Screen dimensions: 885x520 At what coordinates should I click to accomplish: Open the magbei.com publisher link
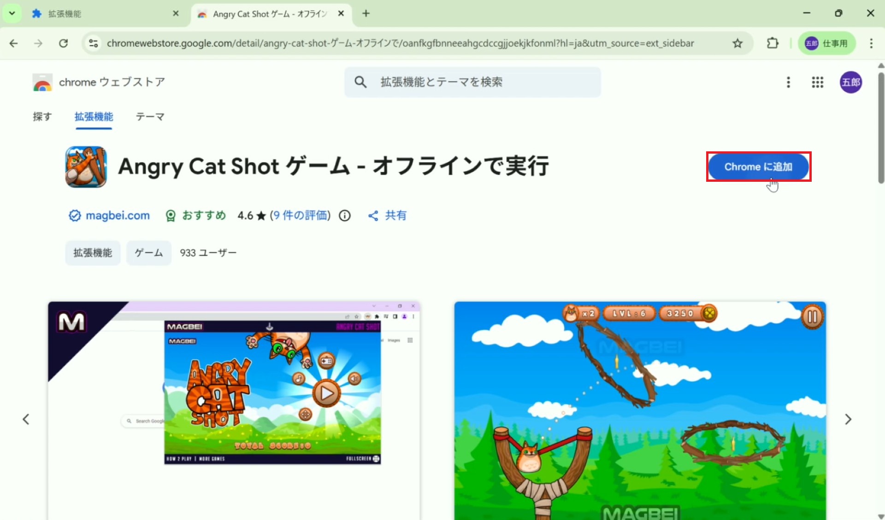coord(118,215)
